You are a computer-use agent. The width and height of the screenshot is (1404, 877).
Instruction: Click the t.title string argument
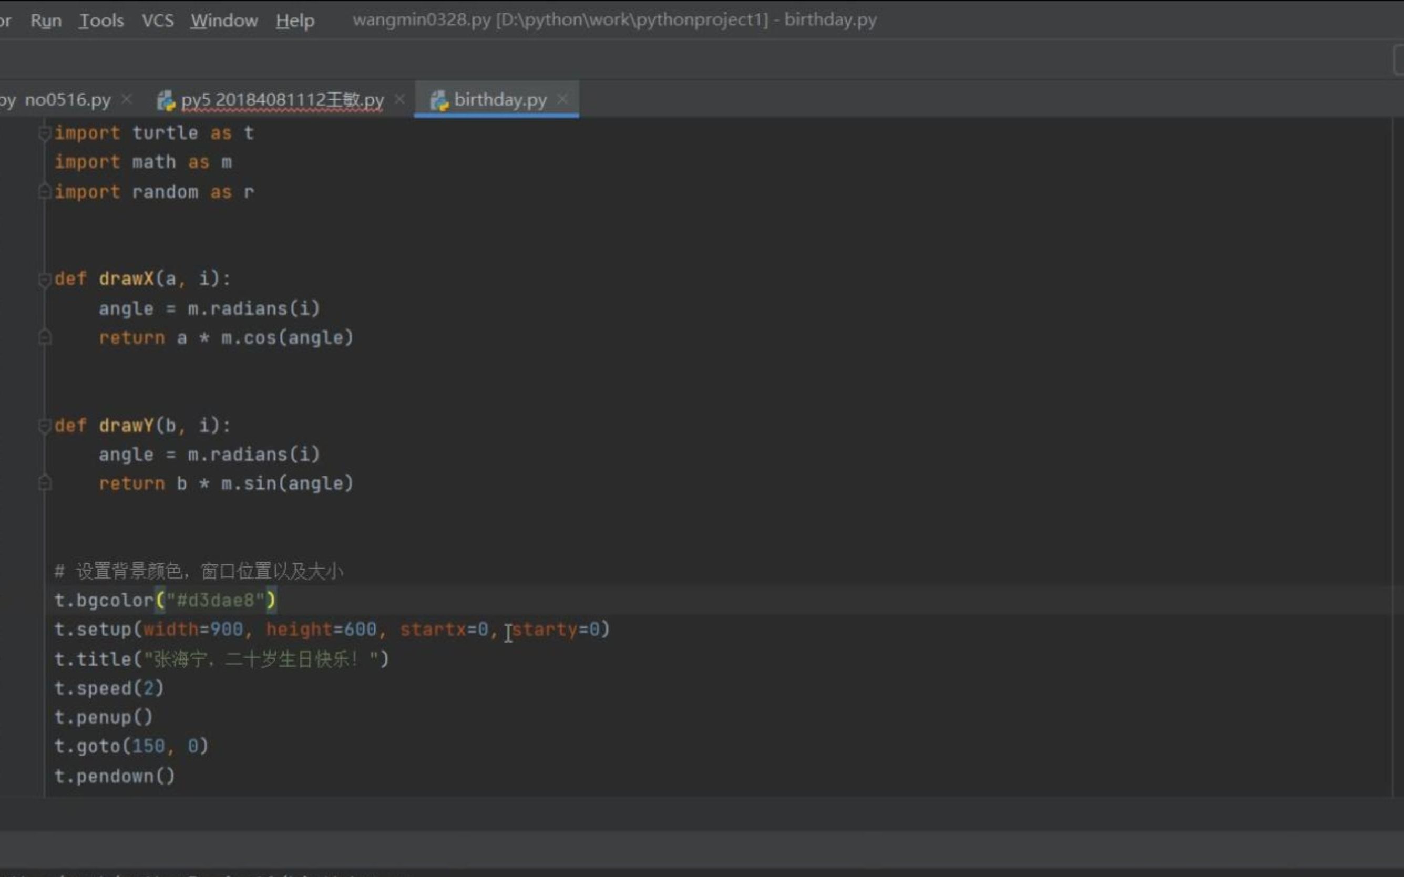coord(261,659)
